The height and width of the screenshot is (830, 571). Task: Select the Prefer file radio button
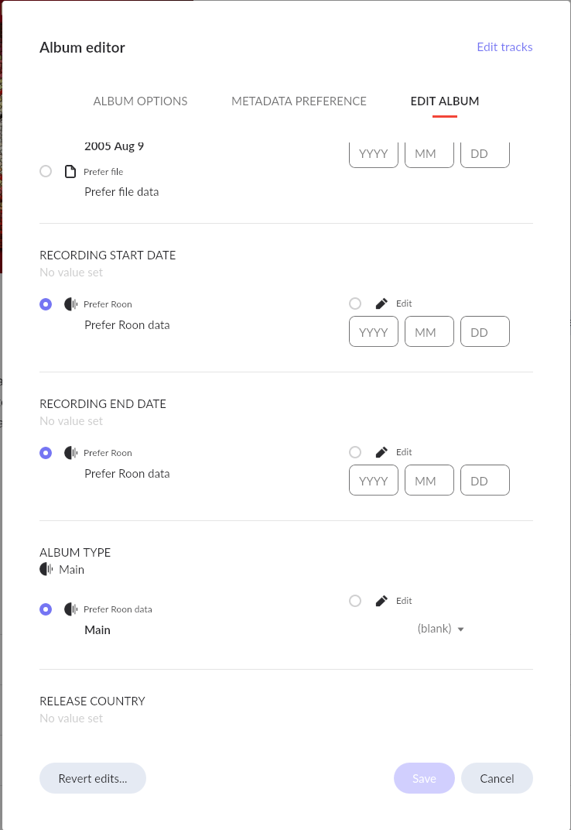point(46,171)
